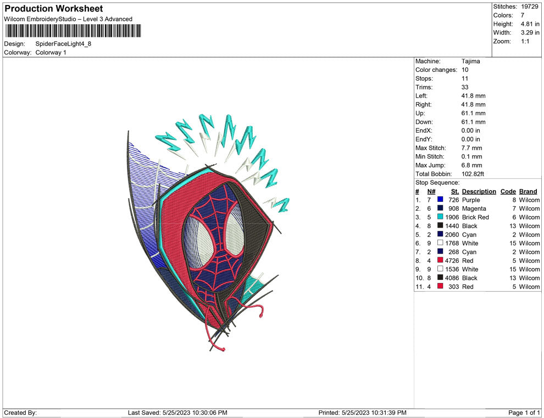The image size is (544, 418).
Task: Click the Max Stitch value '7.7 mm'
Action: [472, 148]
